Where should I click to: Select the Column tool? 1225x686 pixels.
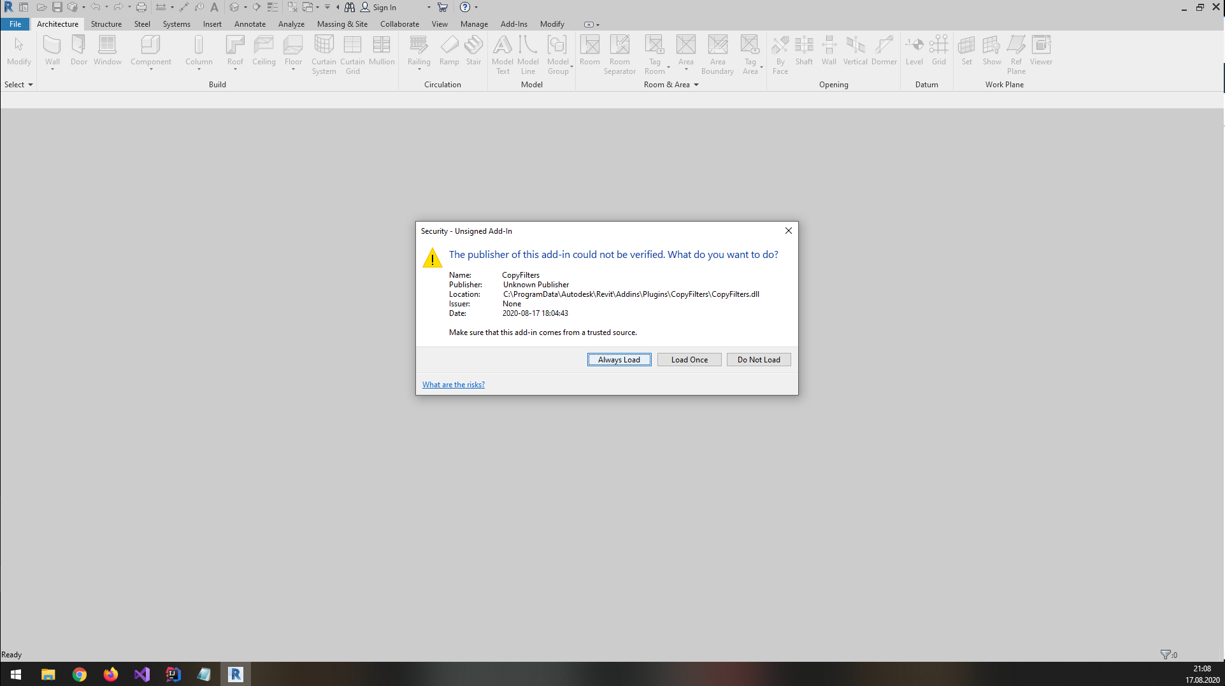tap(199, 51)
